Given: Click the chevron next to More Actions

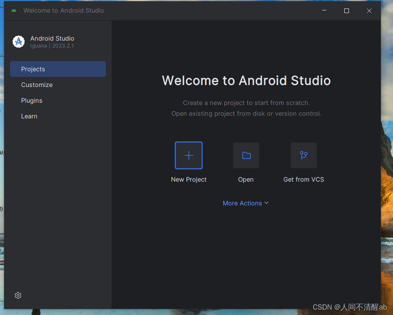Looking at the screenshot, I should (266, 203).
